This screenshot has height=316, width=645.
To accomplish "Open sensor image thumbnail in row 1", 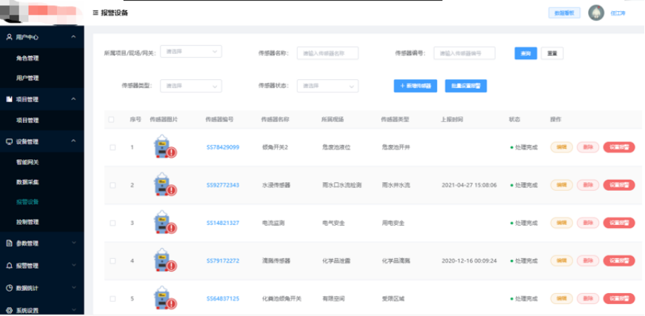I will click(x=163, y=147).
